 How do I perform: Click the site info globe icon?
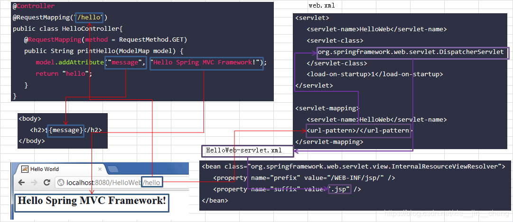[x=61, y=183]
